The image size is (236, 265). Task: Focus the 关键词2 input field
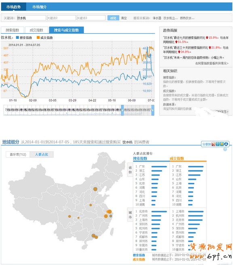click(x=61, y=18)
